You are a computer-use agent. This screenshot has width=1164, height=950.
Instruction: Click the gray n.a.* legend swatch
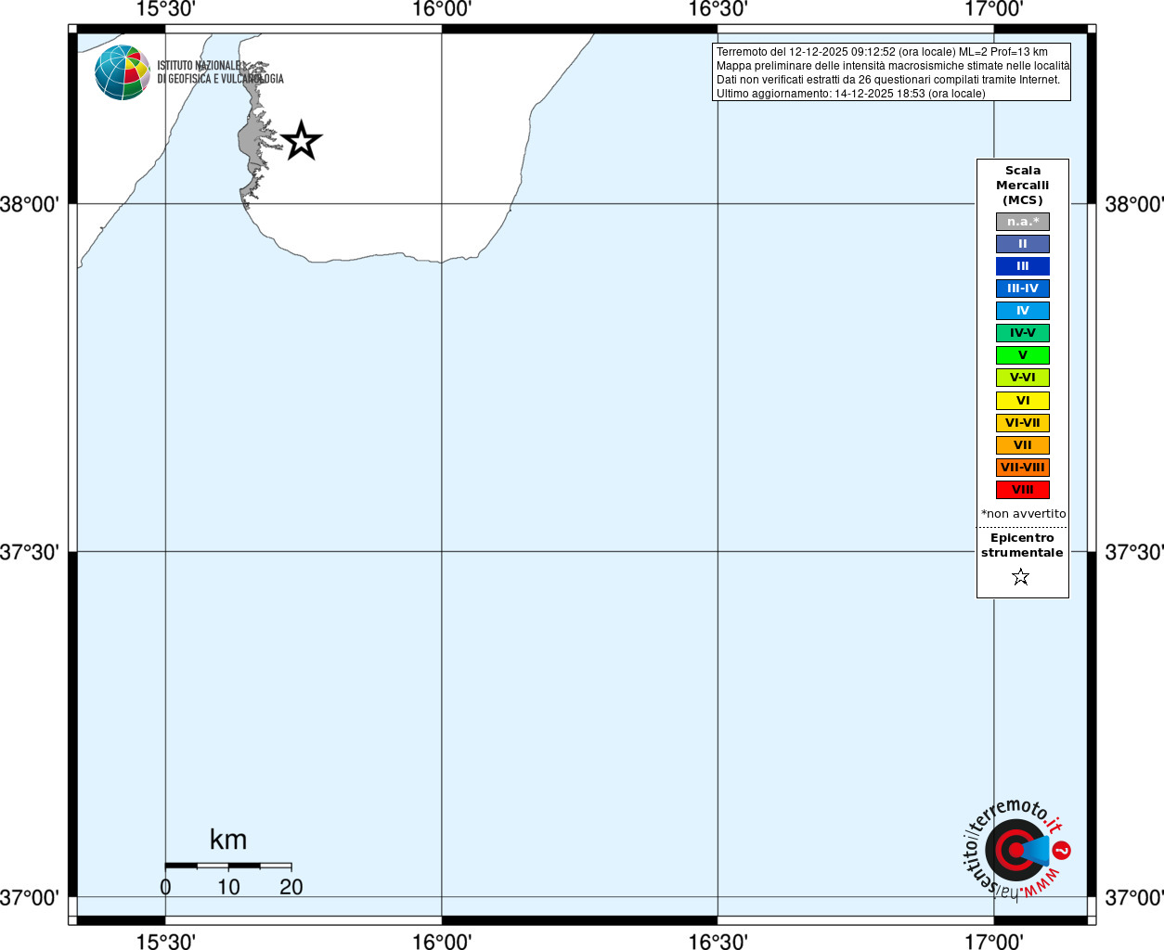coord(1023,222)
